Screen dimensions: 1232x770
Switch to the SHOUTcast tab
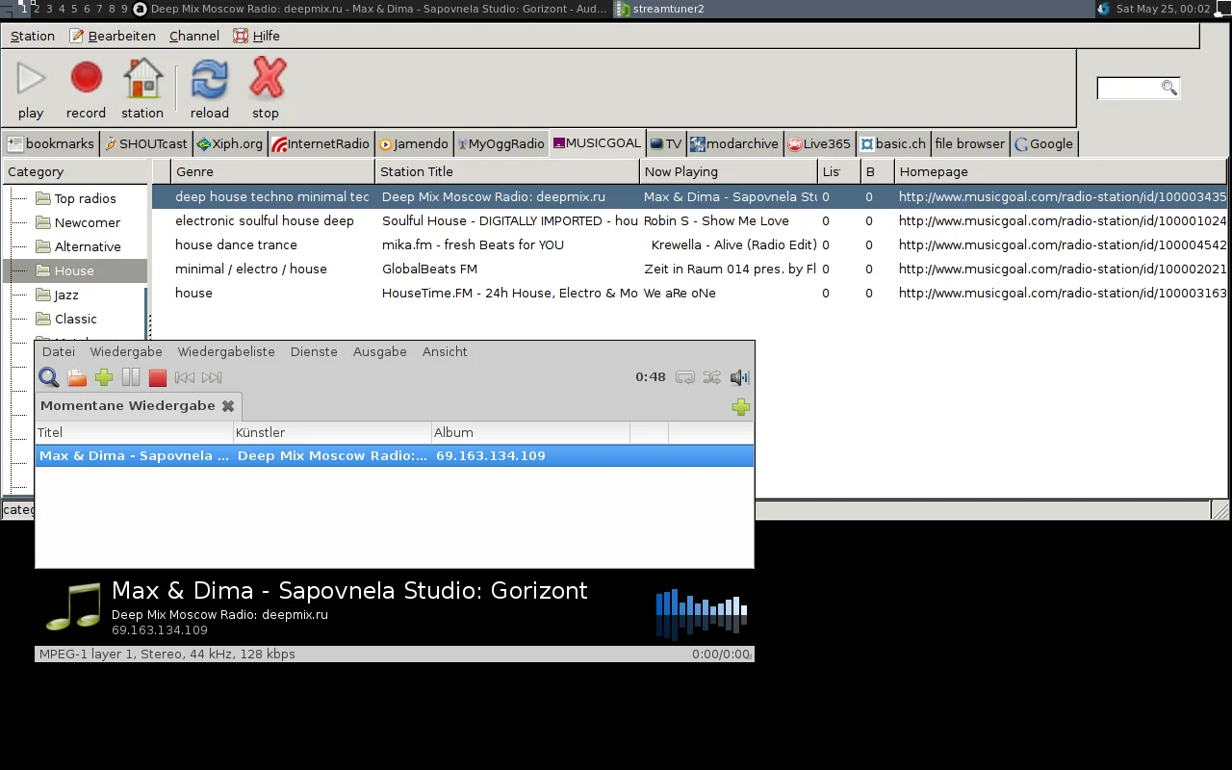tap(146, 143)
